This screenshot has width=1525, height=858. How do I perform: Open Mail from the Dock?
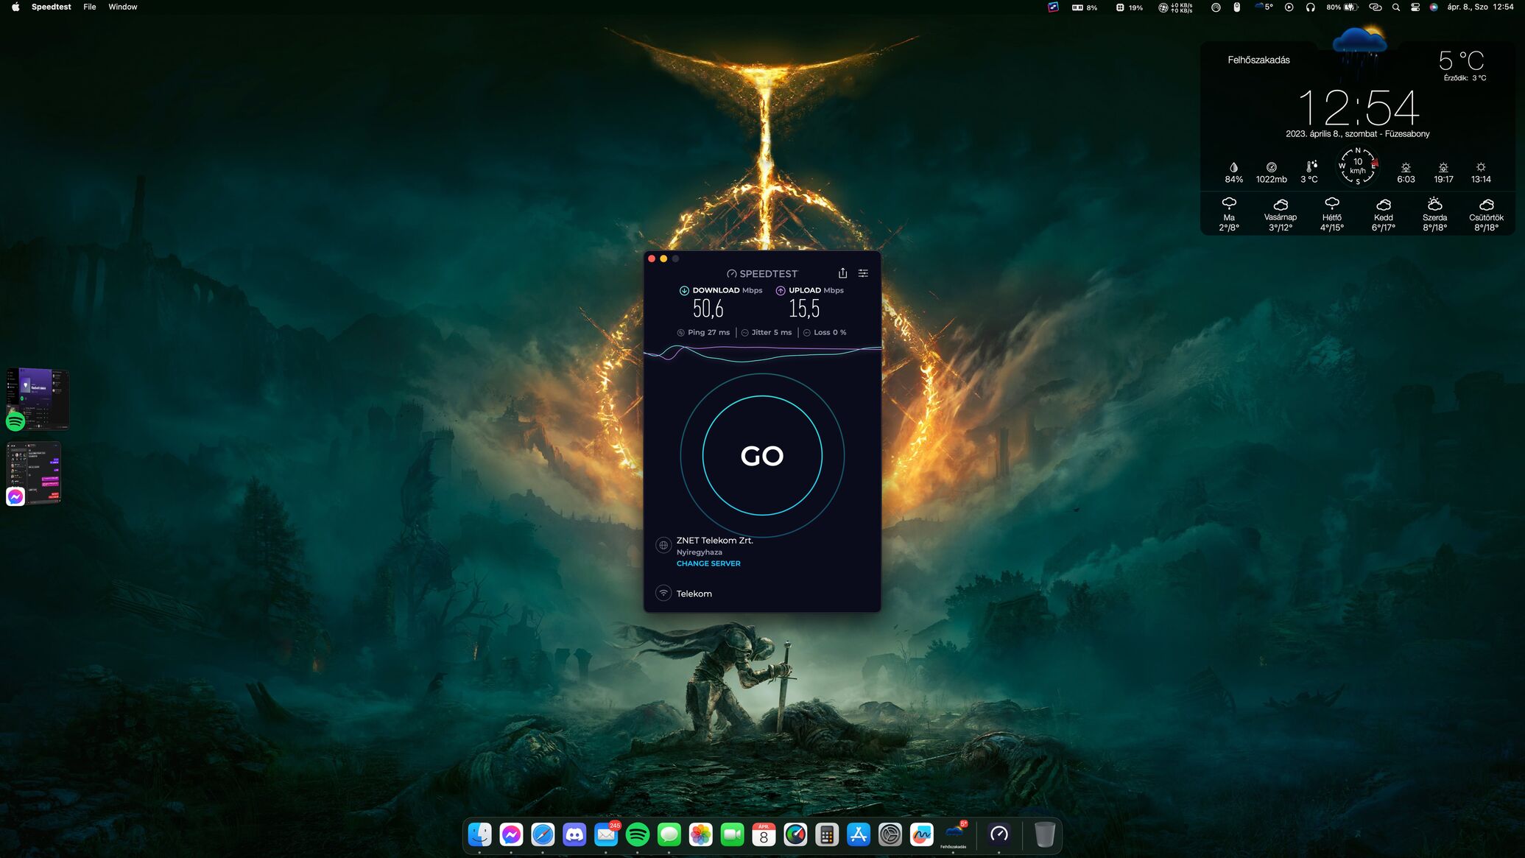606,834
